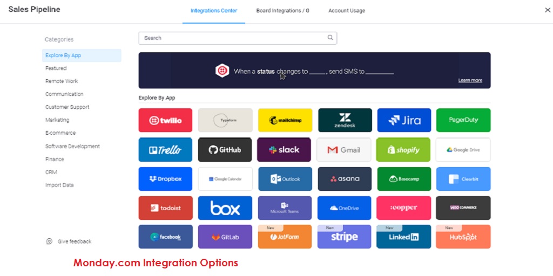This screenshot has height=276, width=553.
Task: Switch to the Board Integrations tab
Action: coord(282,11)
